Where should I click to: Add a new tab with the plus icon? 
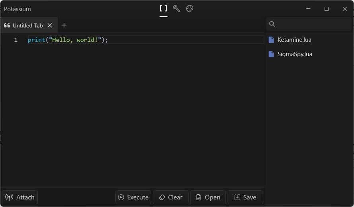click(x=64, y=25)
